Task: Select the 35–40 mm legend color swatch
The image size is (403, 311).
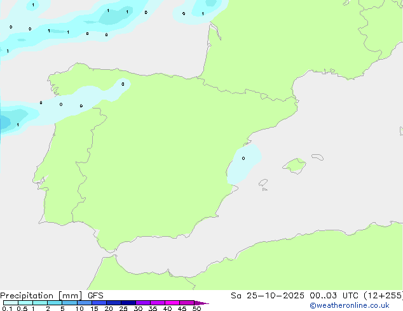Action: click(x=158, y=303)
